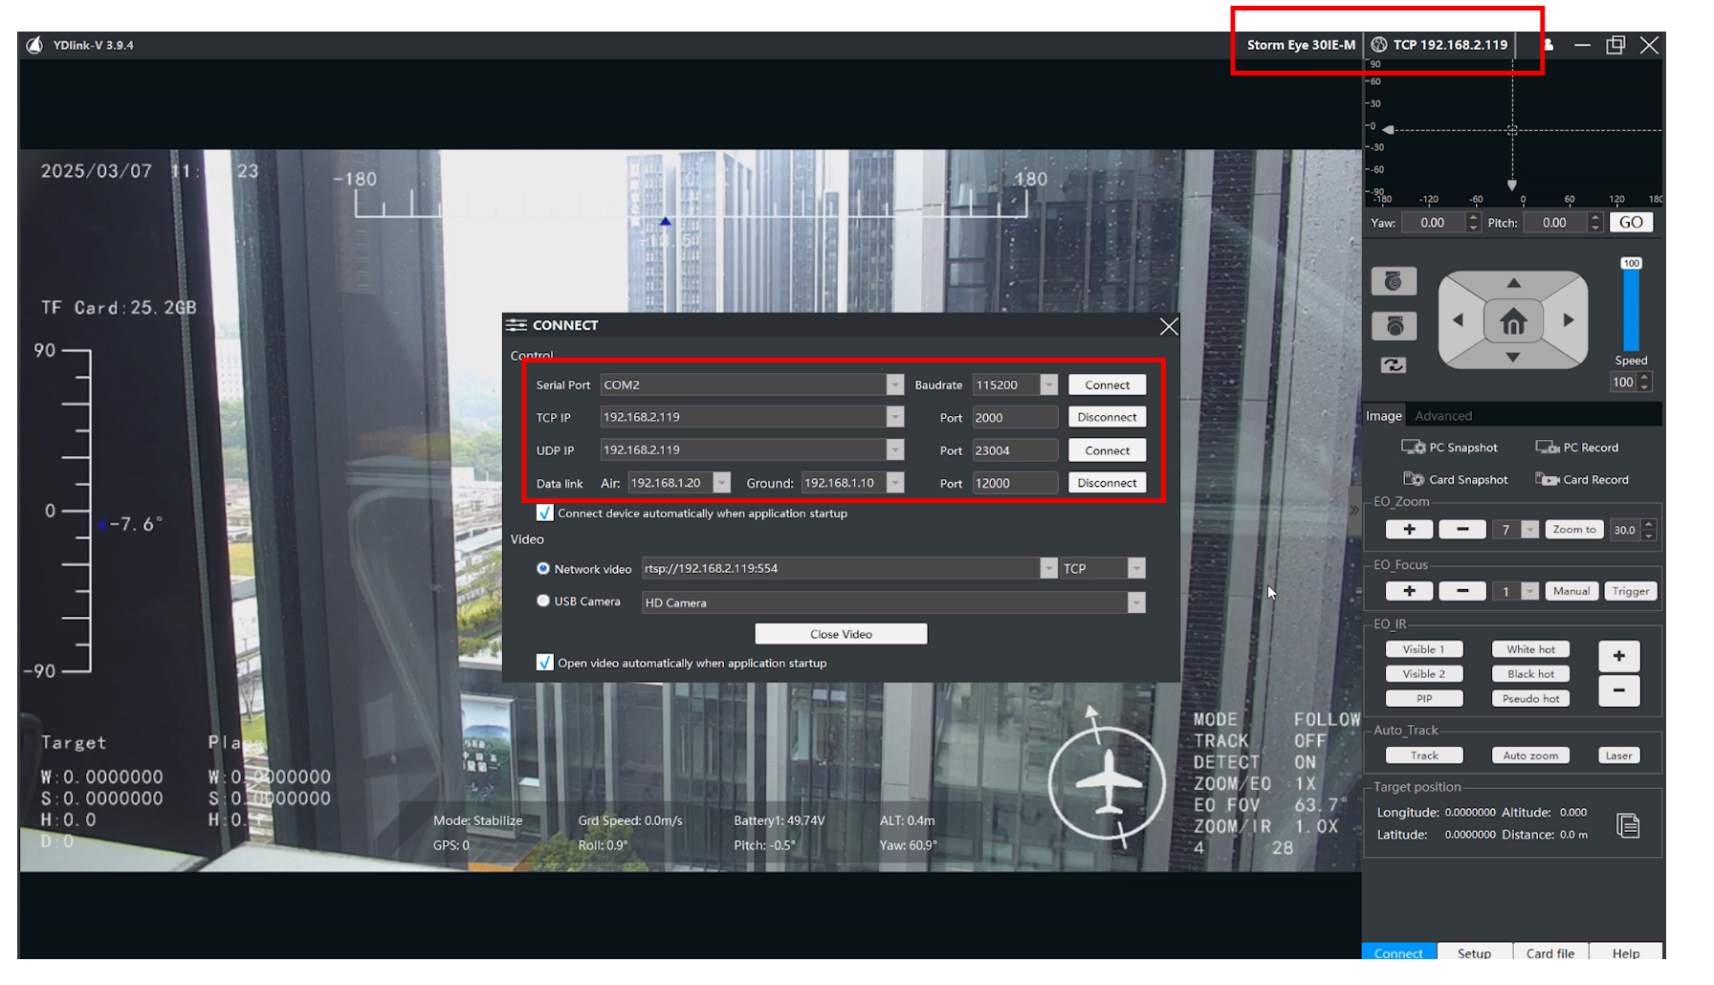Open the Setup tab at bottom
The image size is (1714, 985).
pyautogui.click(x=1473, y=953)
